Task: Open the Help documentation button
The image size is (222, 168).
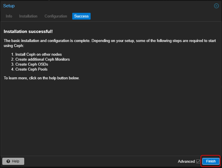Action: 13,161
